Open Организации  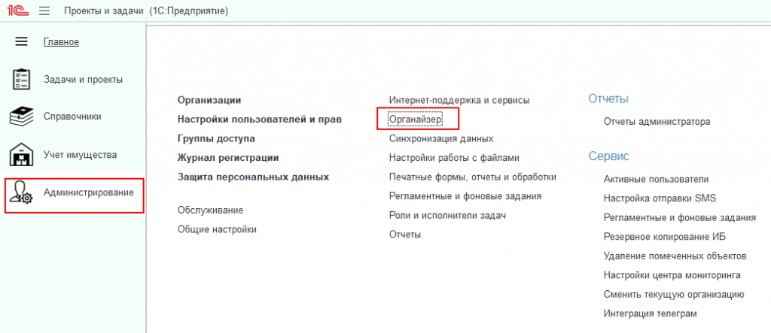click(209, 100)
